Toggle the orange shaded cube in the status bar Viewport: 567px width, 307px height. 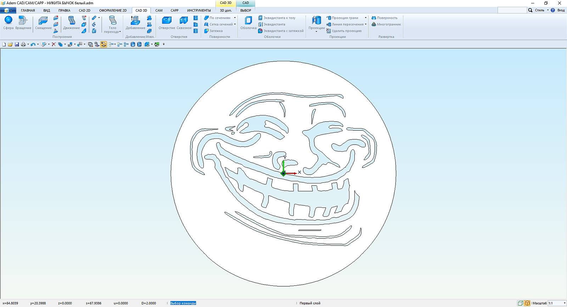click(527, 303)
